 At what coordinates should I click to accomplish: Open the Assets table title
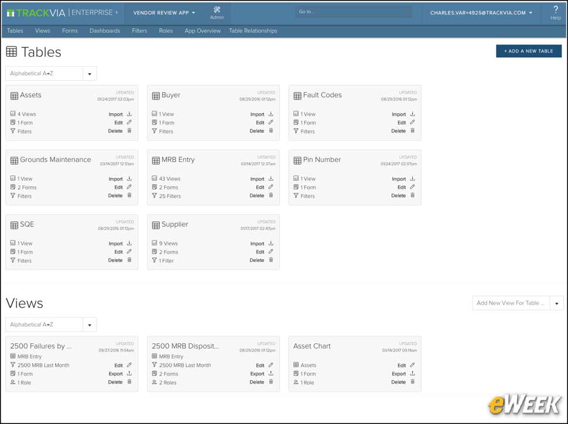pyautogui.click(x=31, y=95)
